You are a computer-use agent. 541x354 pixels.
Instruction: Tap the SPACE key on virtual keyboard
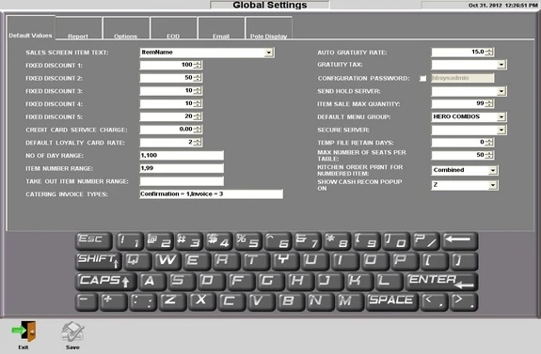[392, 301]
